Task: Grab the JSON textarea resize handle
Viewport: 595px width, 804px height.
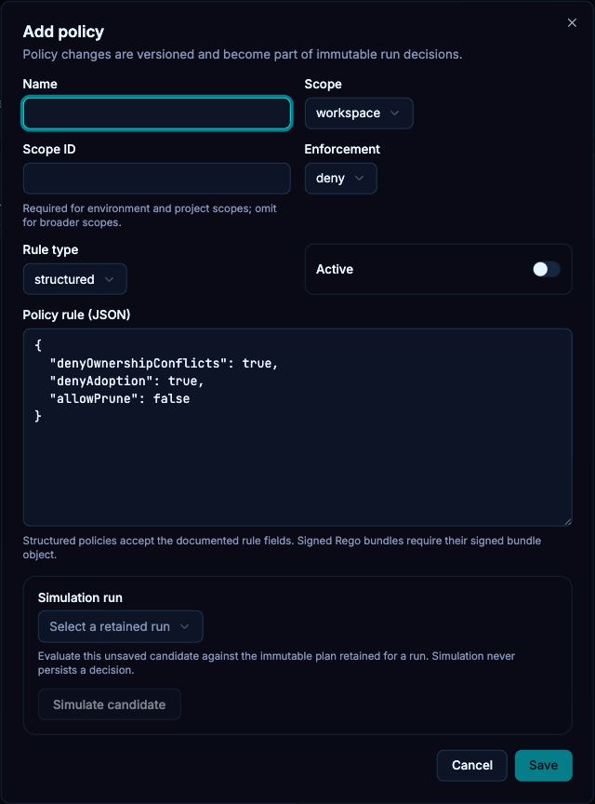Action: pyautogui.click(x=568, y=522)
